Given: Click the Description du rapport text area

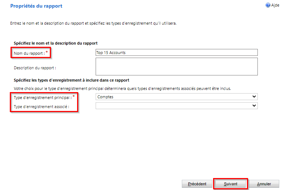Looking at the screenshot, I should pos(176,66).
